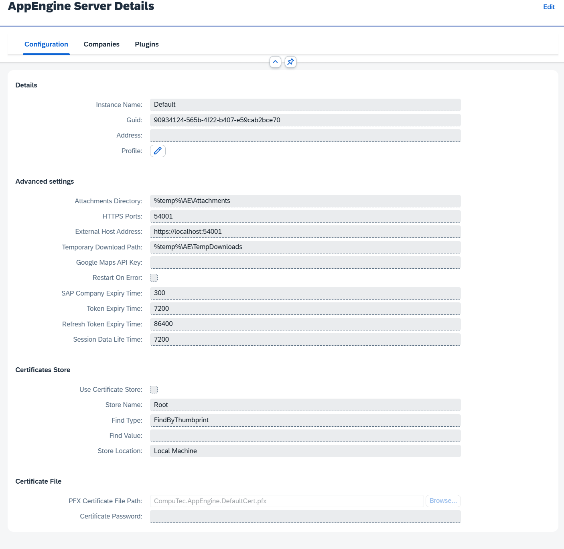
Task: Switch to the Companies tab
Action: coord(101,44)
